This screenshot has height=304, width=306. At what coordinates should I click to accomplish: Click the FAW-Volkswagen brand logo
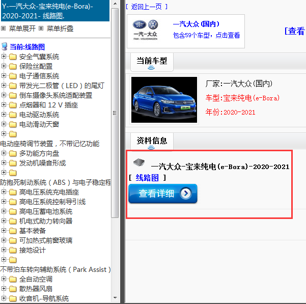[x=146, y=30]
